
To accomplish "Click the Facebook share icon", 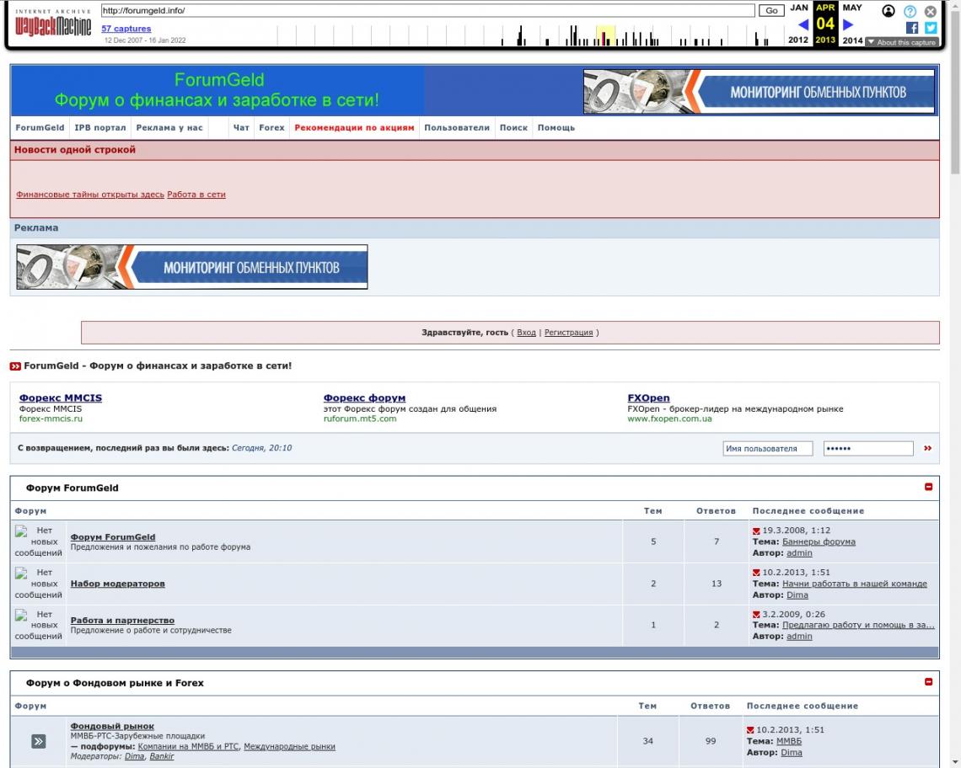I will (912, 28).
